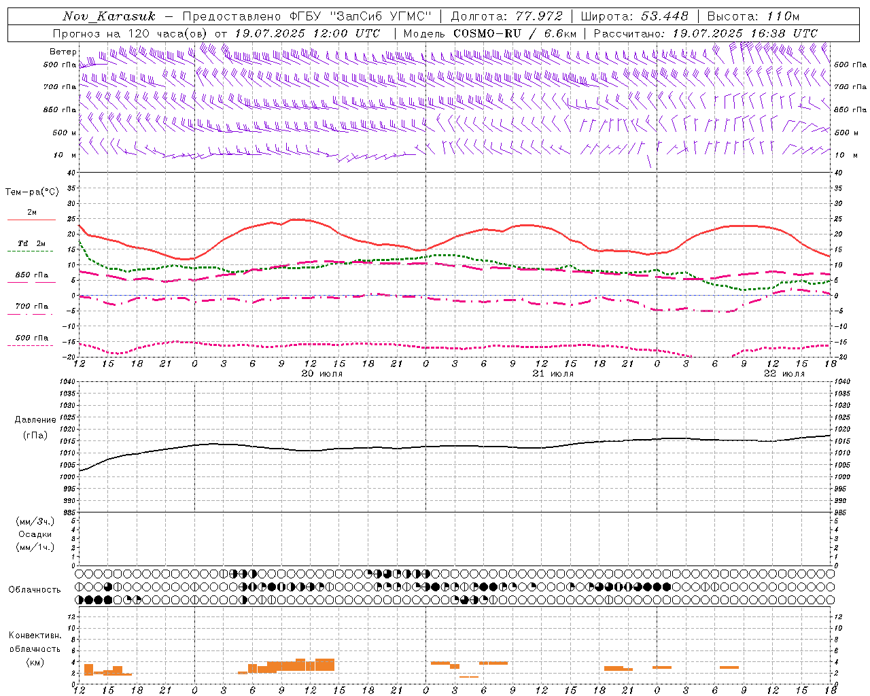The height and width of the screenshot is (696, 870).
Task: Click the Ветер label above the wind rows
Action: click(x=63, y=52)
